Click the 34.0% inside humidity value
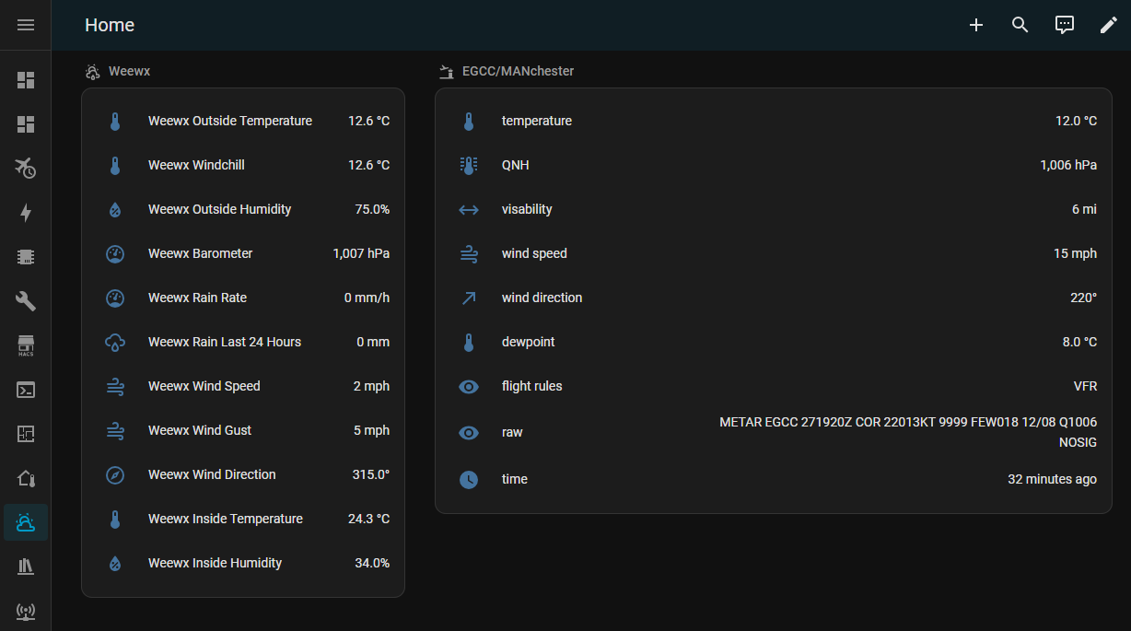The width and height of the screenshot is (1131, 631). (372, 563)
